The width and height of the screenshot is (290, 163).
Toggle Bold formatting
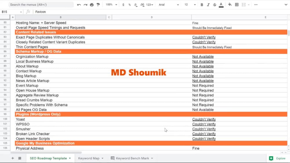pos(202,5)
